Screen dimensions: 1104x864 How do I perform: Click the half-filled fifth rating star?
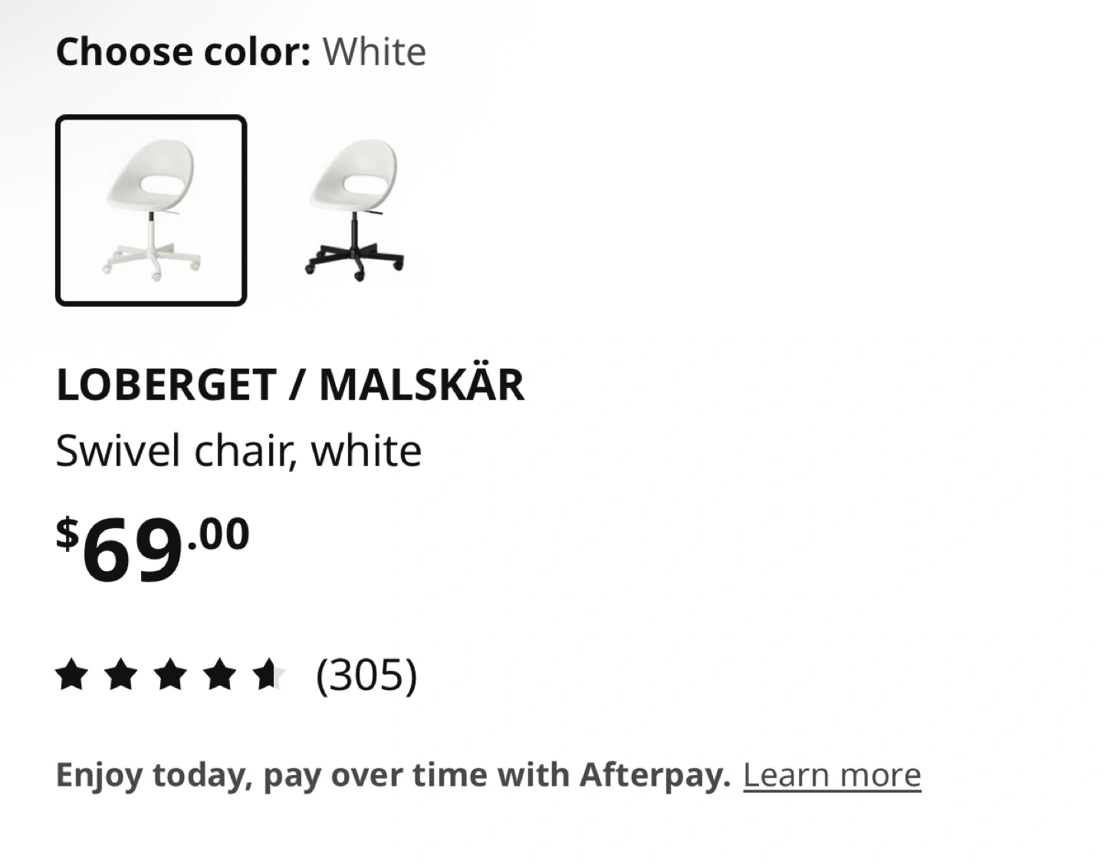pyautogui.click(x=270, y=675)
